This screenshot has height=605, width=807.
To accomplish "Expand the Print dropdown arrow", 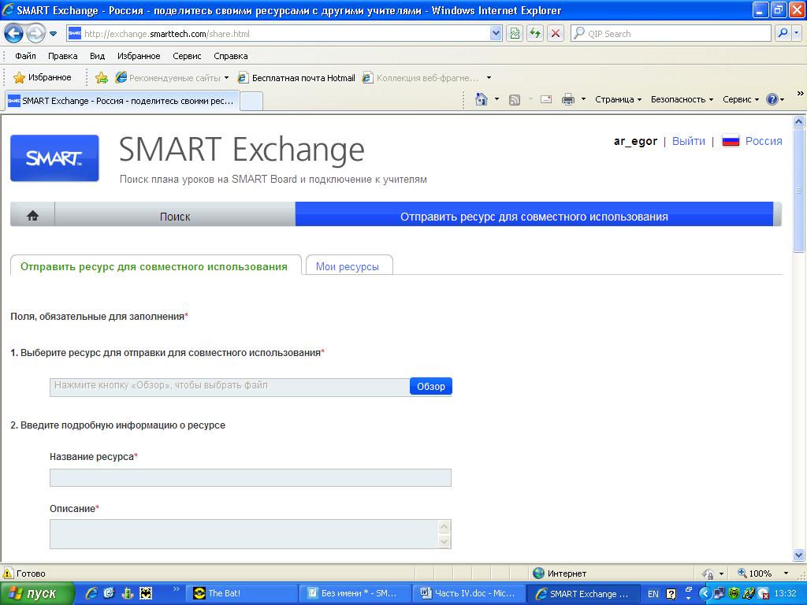I will [x=583, y=99].
